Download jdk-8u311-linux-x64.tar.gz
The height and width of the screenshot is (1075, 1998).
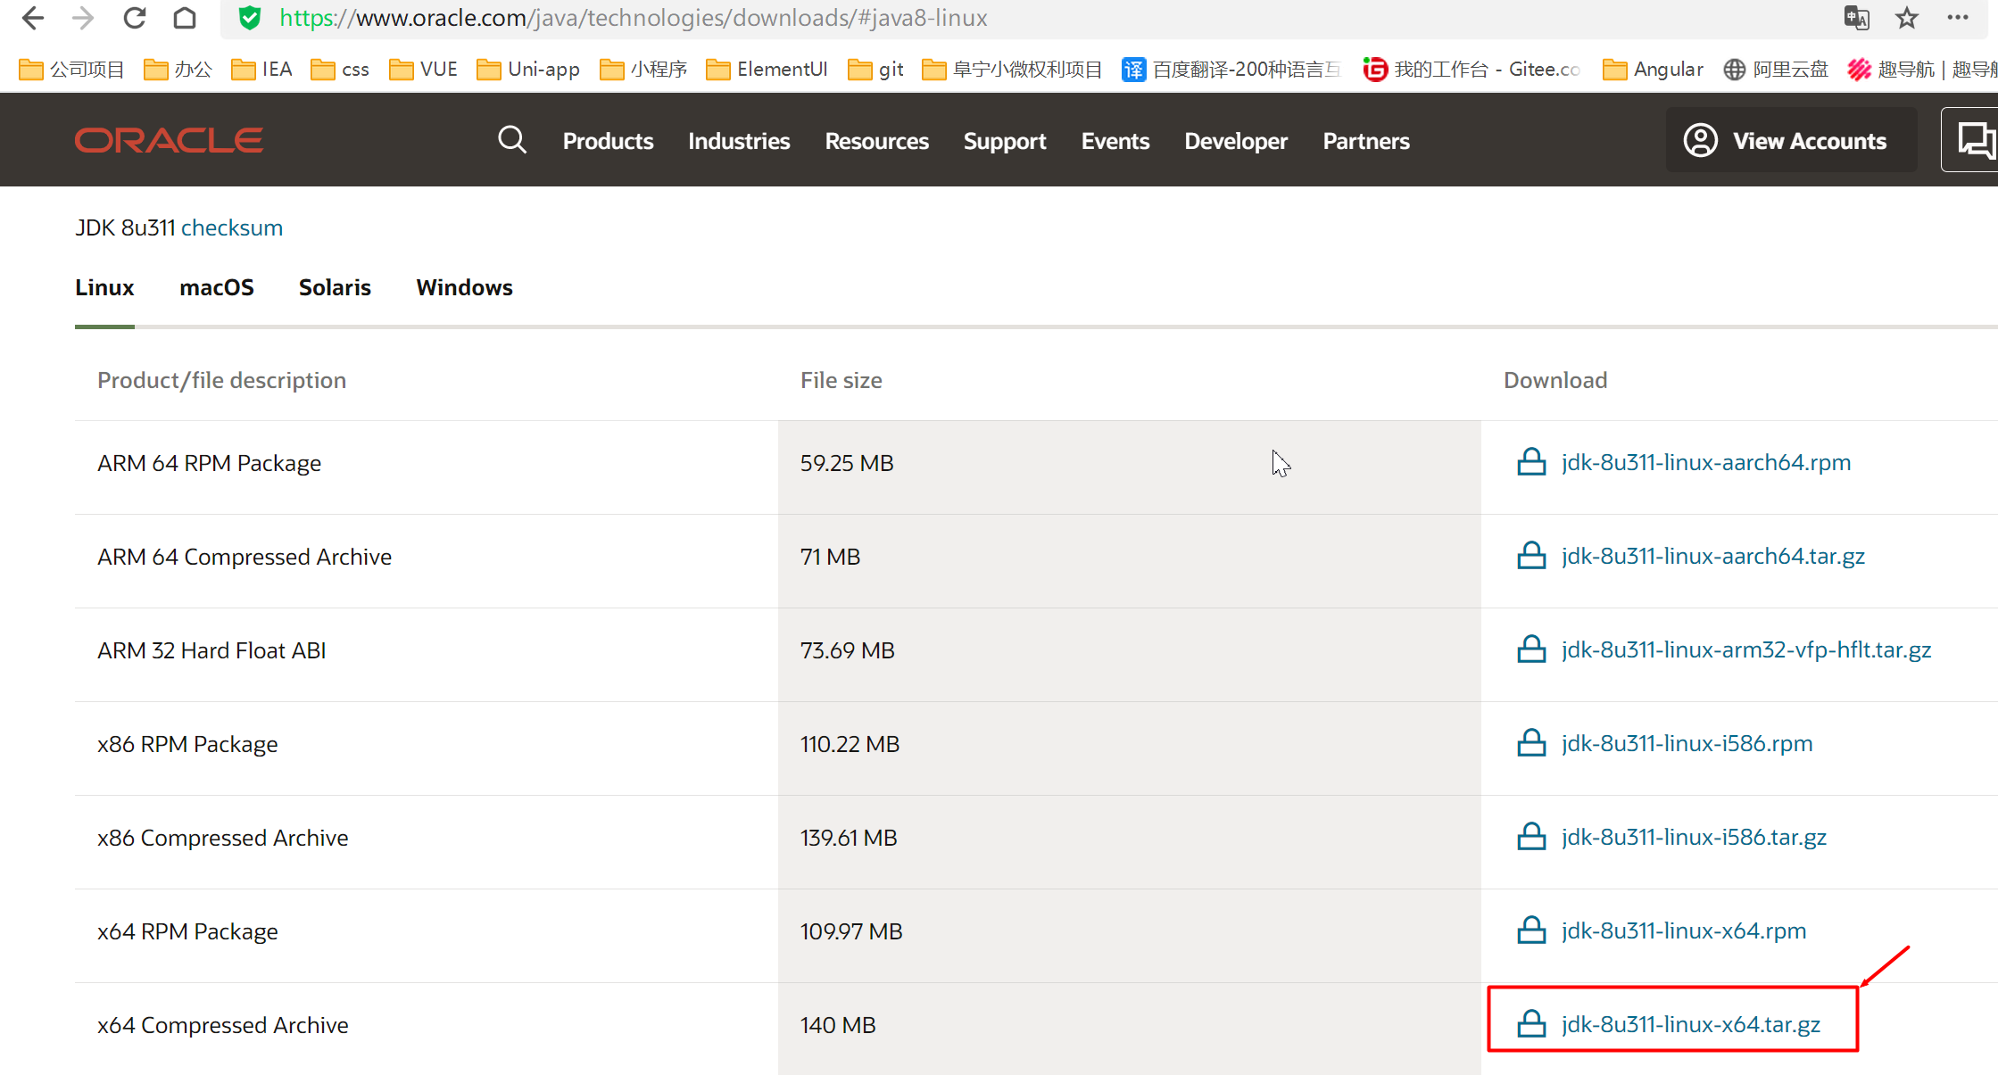pos(1690,1024)
